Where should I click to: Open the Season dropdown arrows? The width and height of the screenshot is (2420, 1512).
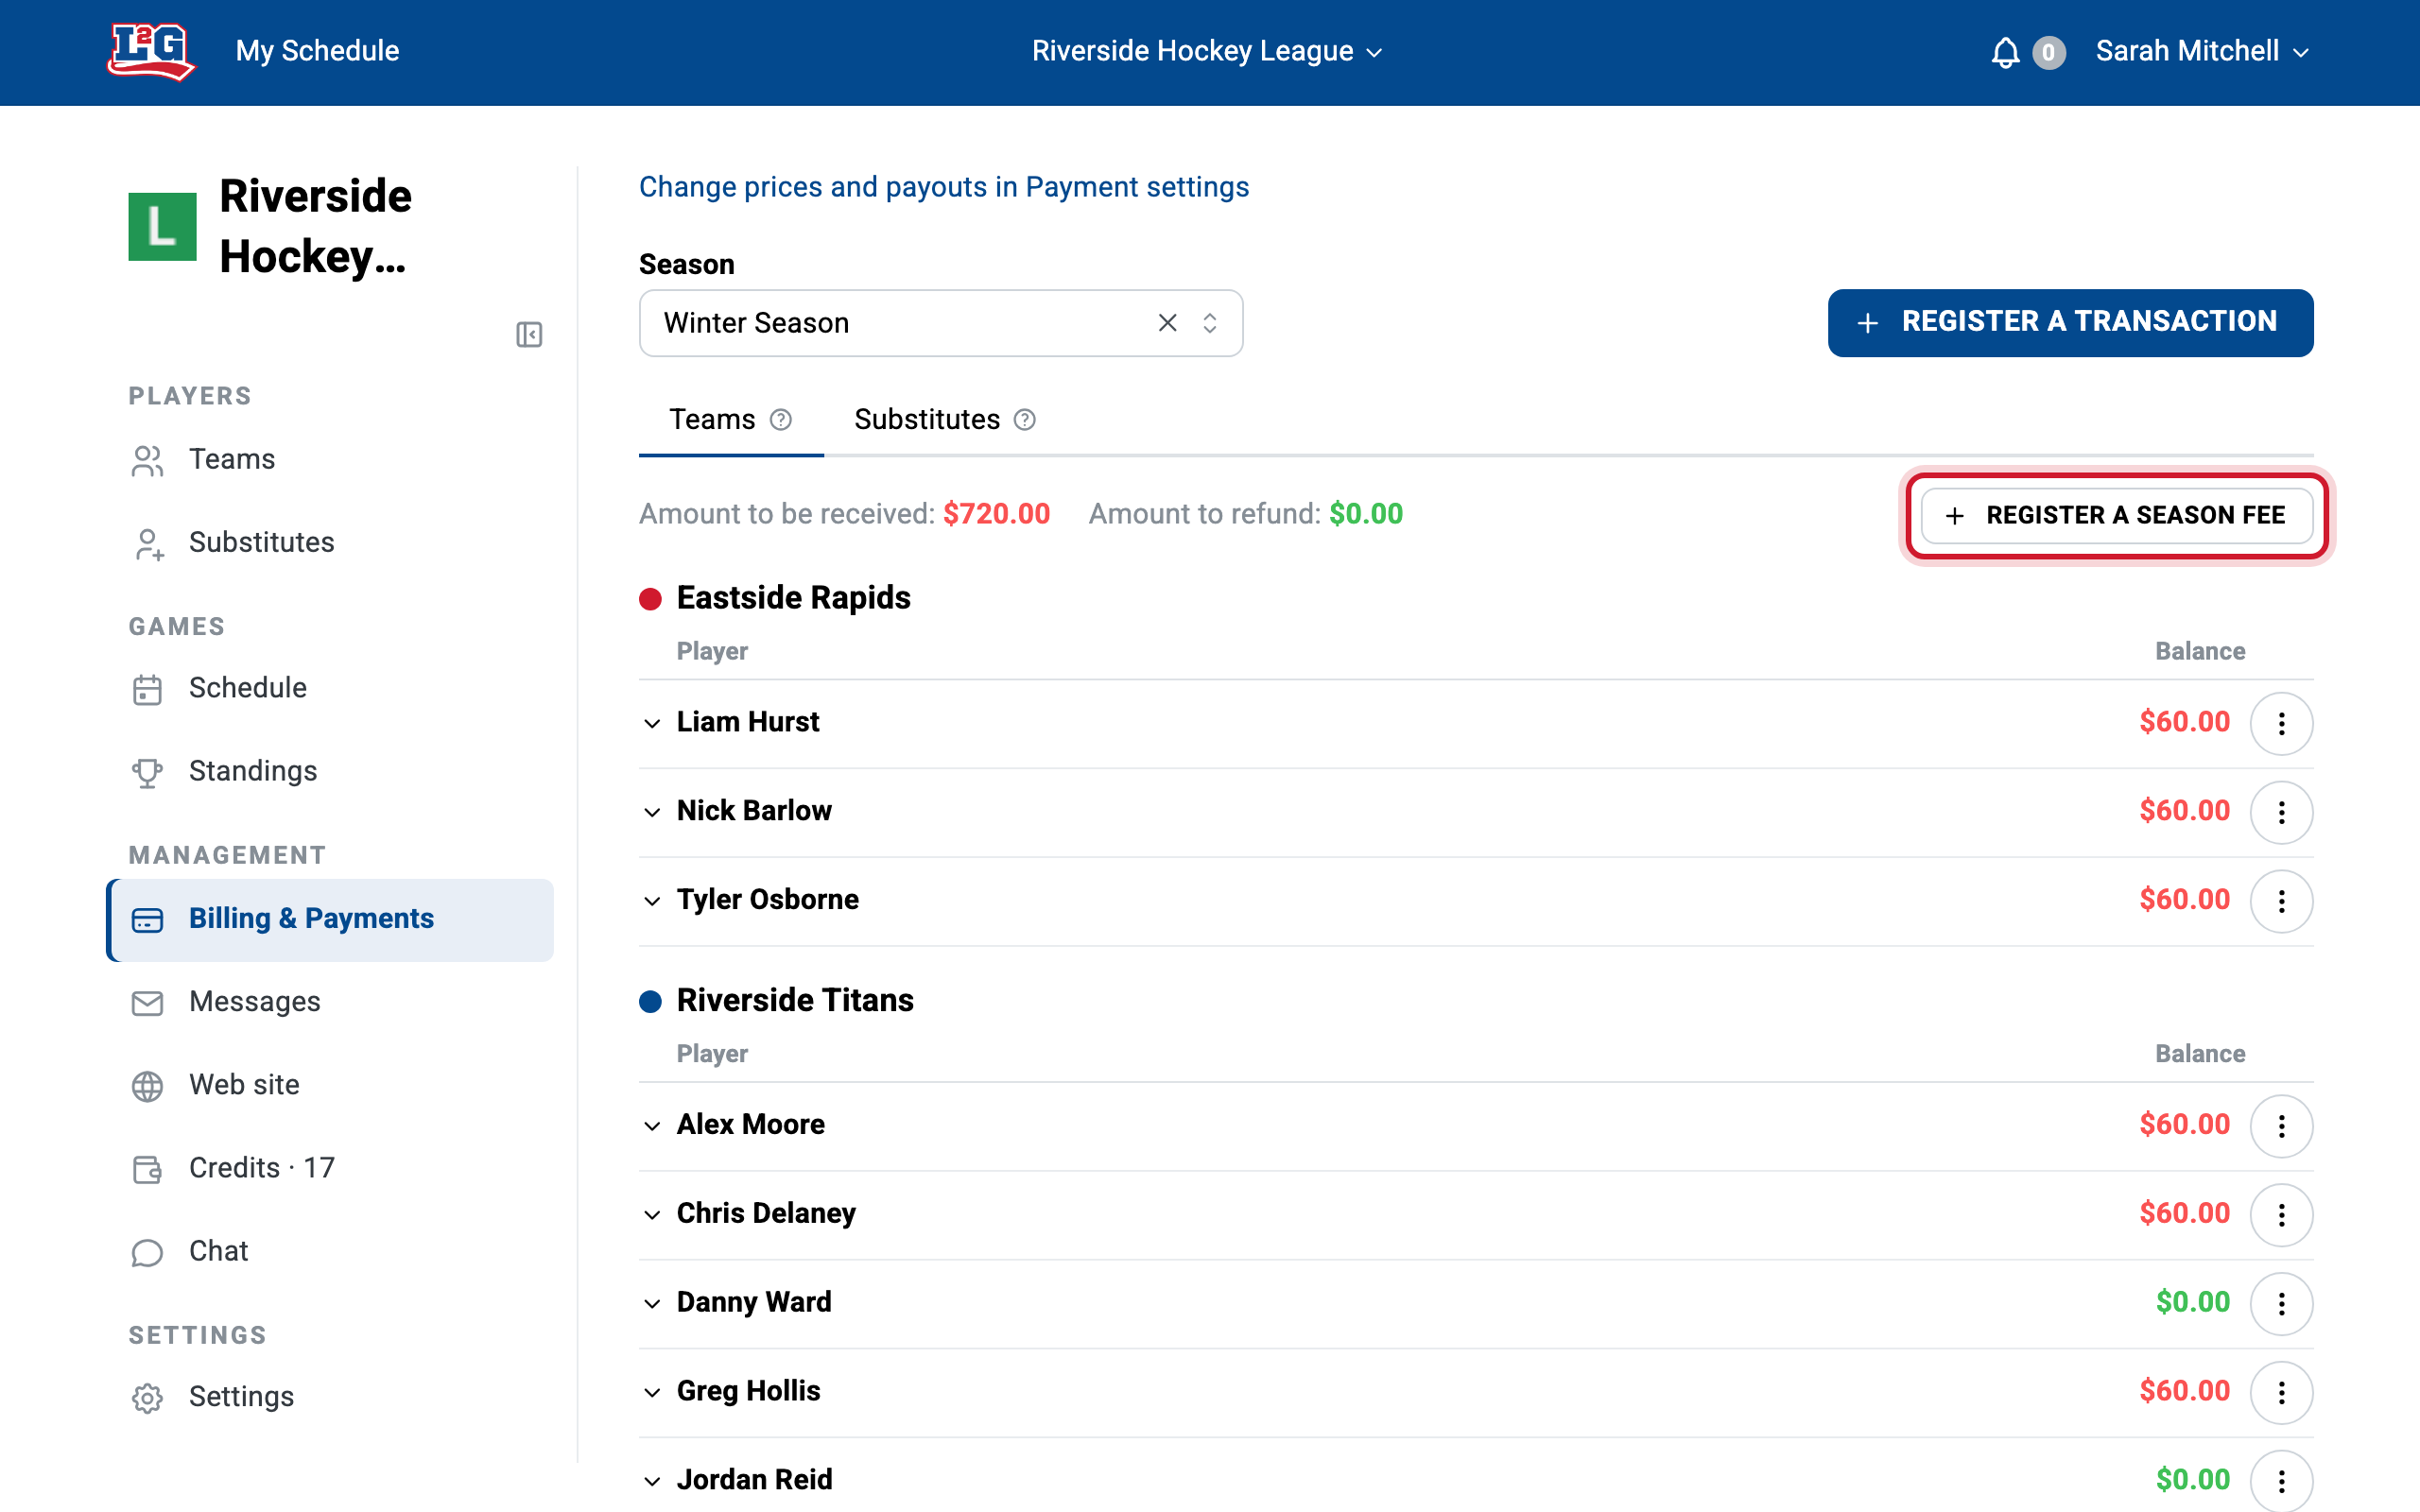[x=1210, y=323]
